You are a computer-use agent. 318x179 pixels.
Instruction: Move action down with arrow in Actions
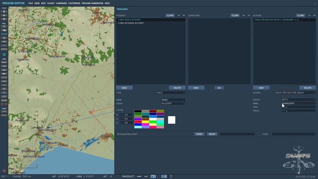(314, 15)
